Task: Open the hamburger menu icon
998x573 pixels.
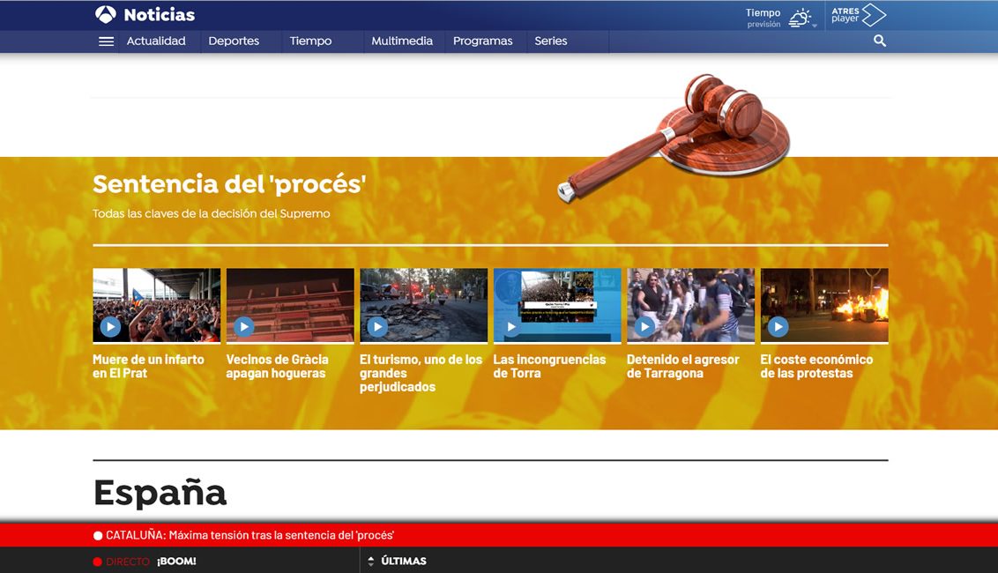Action: (x=106, y=41)
